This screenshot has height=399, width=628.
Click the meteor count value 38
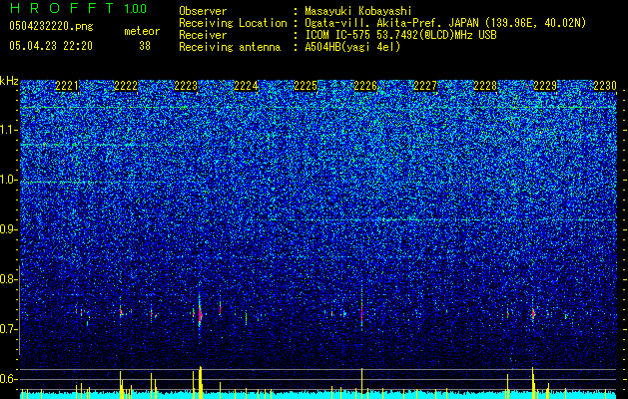145,46
